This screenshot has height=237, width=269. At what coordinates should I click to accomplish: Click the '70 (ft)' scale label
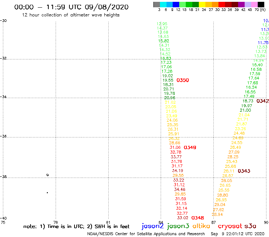pos(260,10)
